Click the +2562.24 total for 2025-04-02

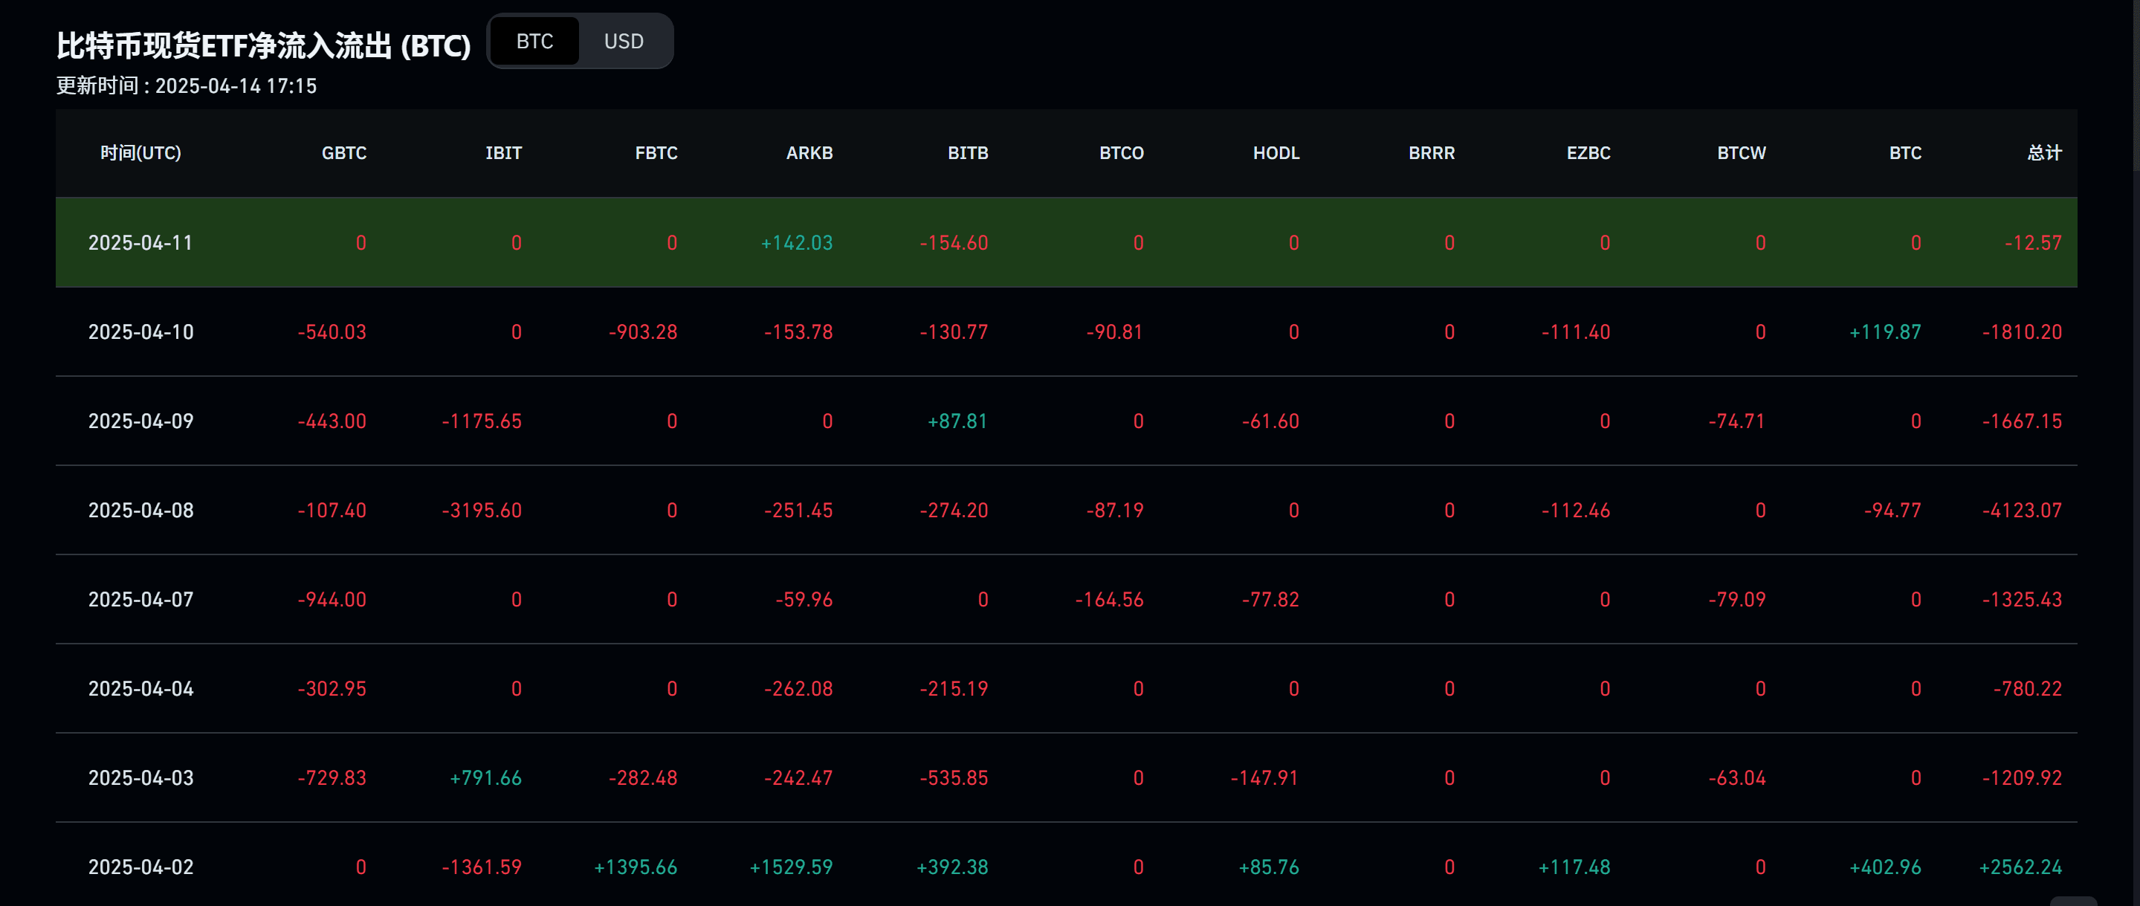tap(2020, 867)
